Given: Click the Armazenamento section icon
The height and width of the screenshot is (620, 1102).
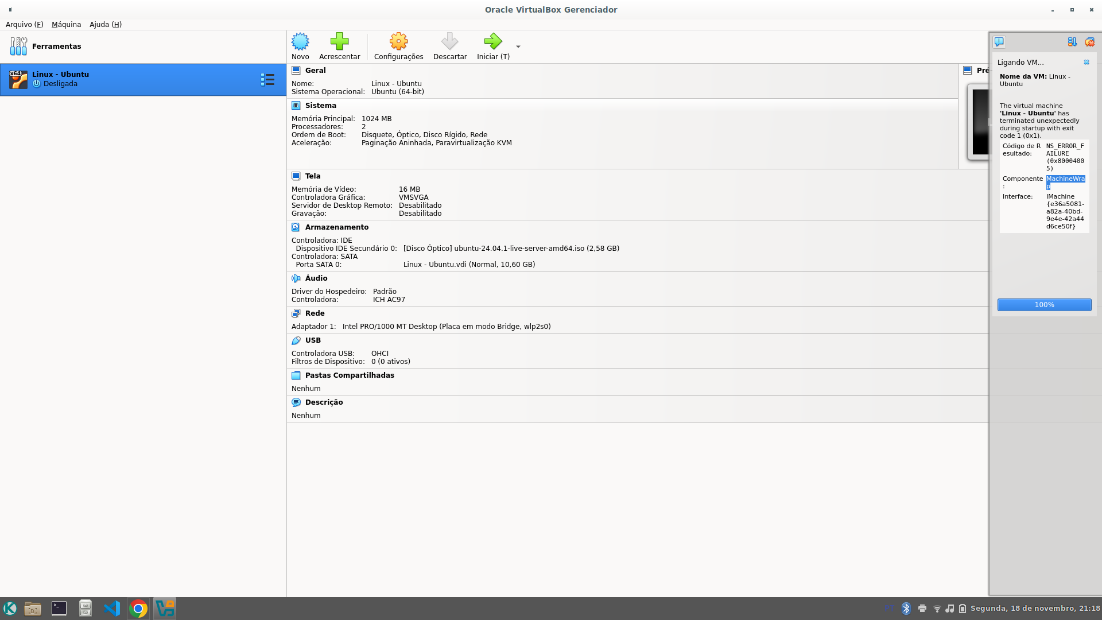Looking at the screenshot, I should [296, 227].
